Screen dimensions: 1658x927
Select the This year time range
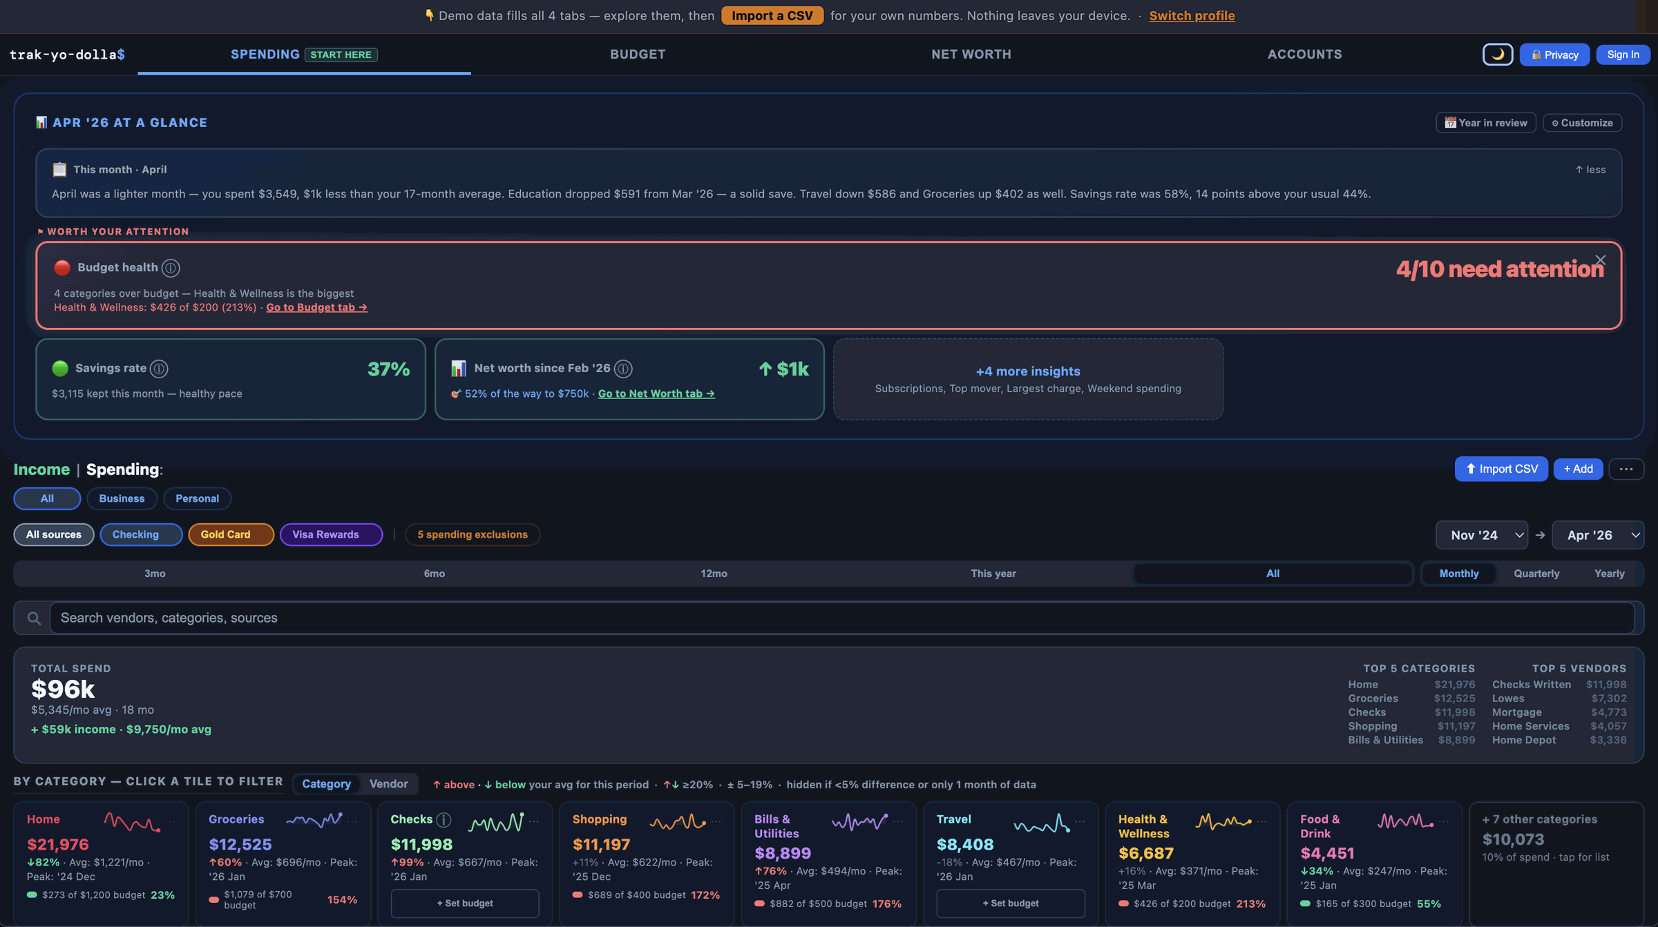pyautogui.click(x=993, y=574)
